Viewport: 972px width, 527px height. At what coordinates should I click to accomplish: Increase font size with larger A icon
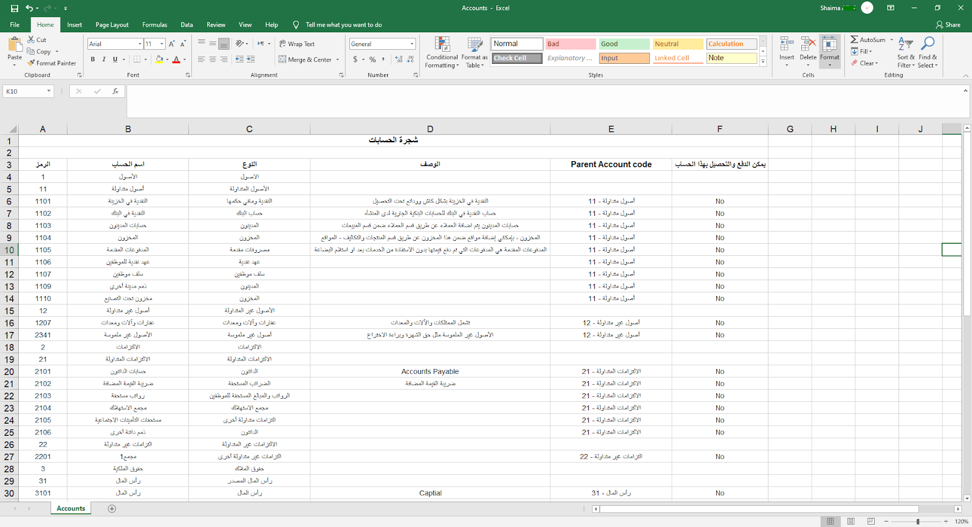(172, 44)
